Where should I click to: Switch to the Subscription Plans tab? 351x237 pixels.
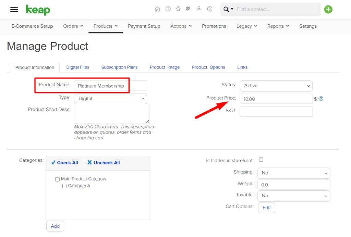(x=119, y=67)
